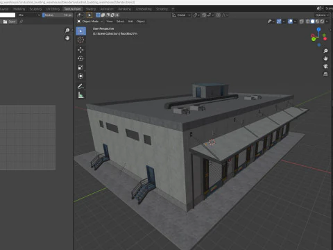333x250 pixels.
Task: Click the Open image button
Action: [x=9, y=22]
